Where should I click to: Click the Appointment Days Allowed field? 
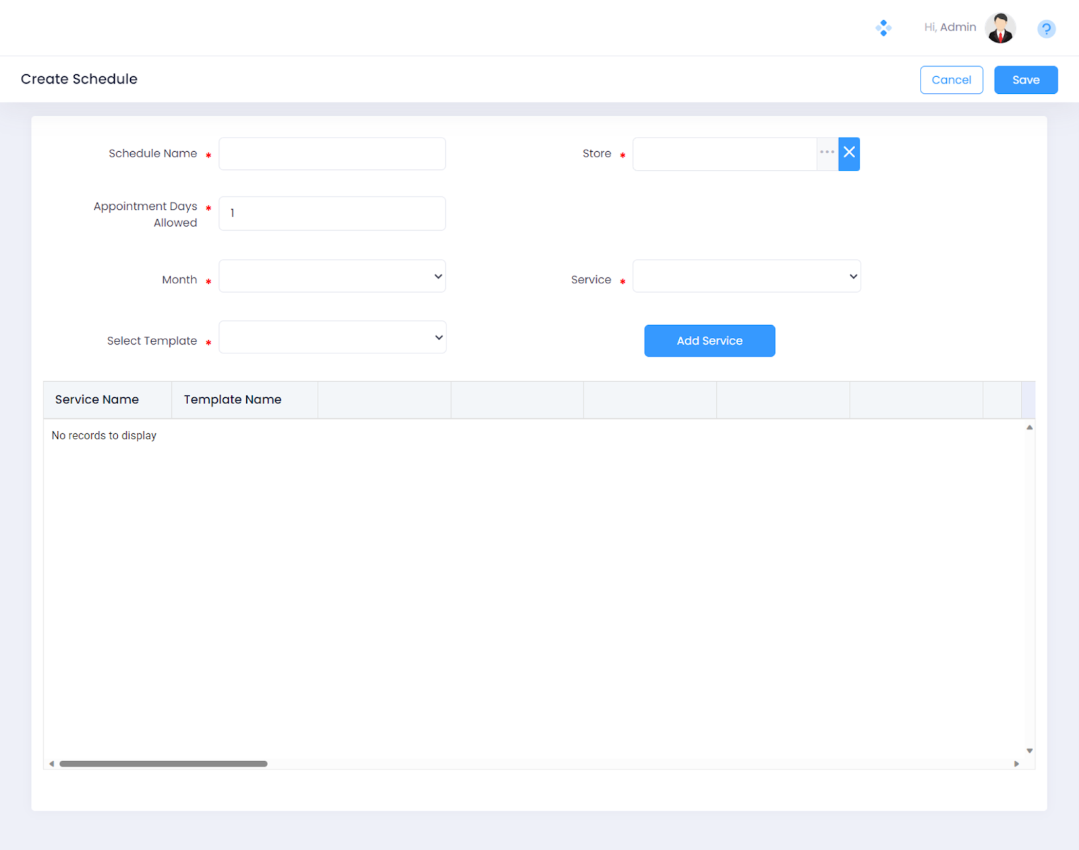(332, 213)
